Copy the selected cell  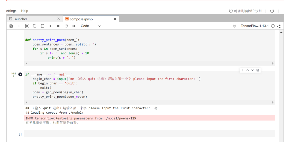click(35, 26)
